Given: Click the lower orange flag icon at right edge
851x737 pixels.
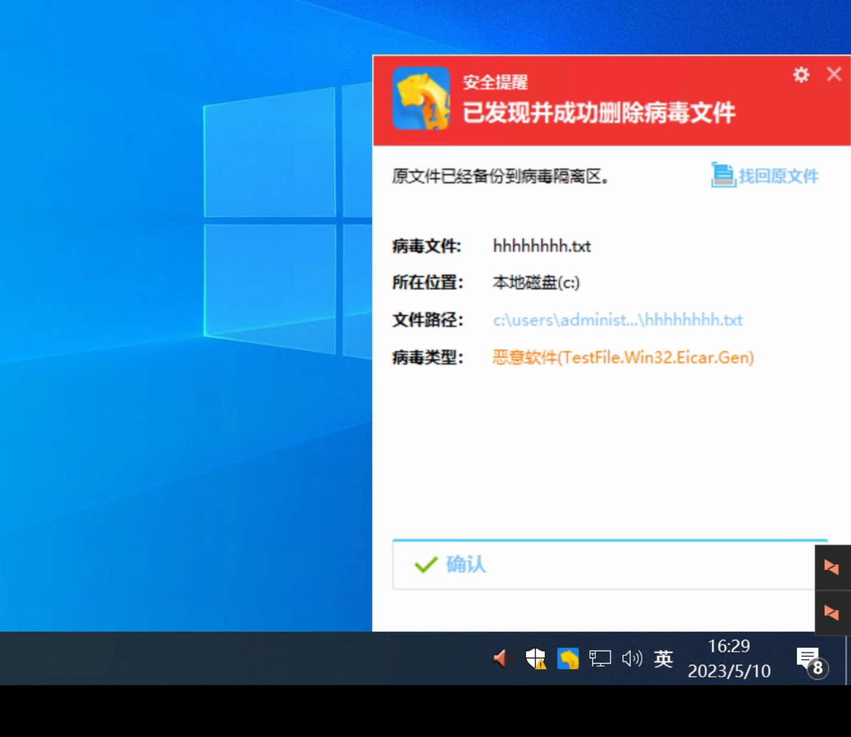Looking at the screenshot, I should tap(832, 612).
